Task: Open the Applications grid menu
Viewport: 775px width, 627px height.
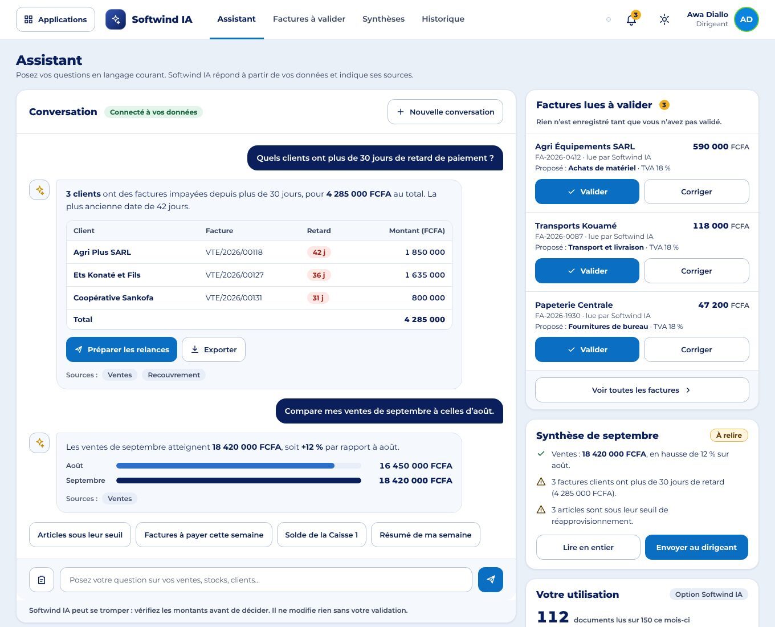Action: [x=55, y=19]
